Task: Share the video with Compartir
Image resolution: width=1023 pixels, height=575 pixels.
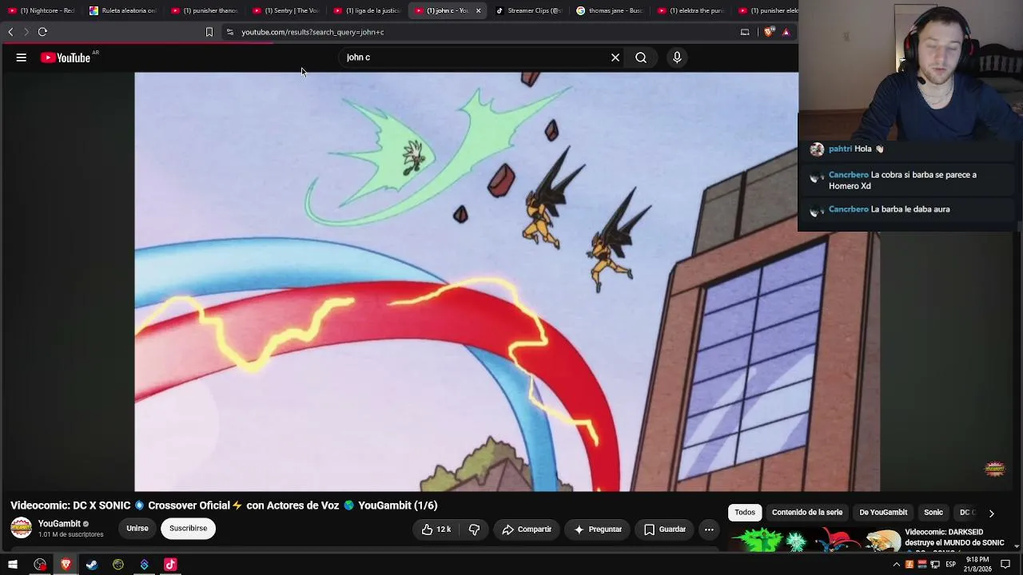Action: click(527, 529)
